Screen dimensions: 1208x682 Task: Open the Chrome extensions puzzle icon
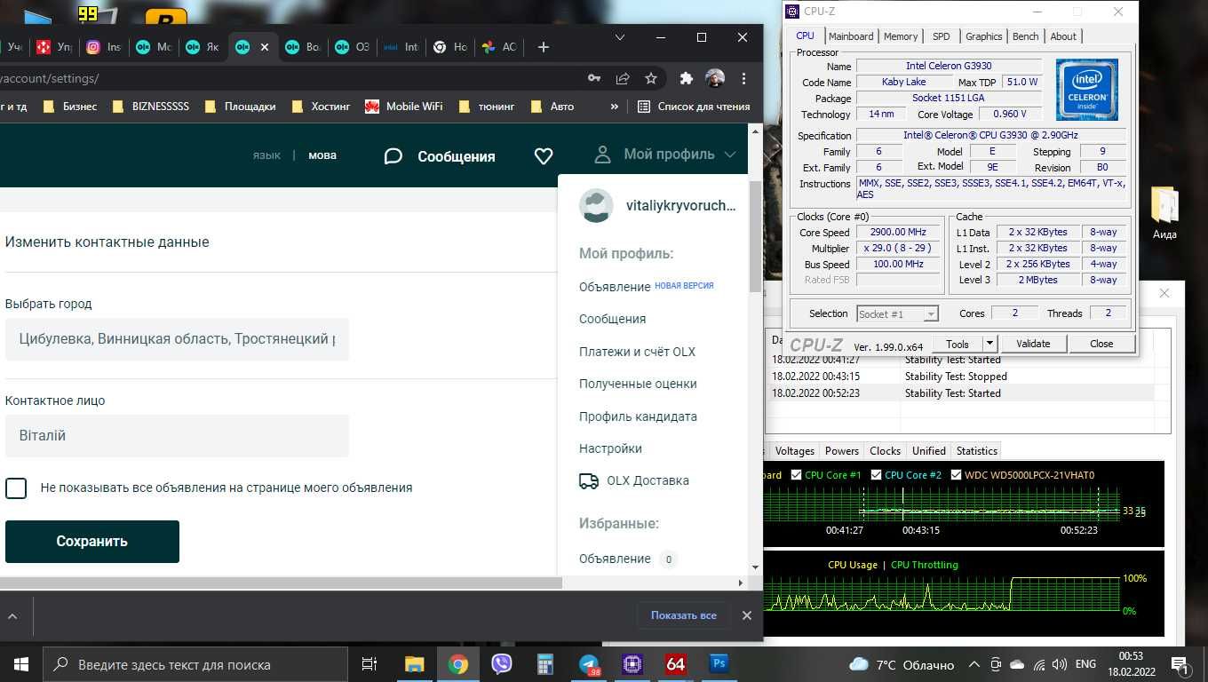click(x=686, y=78)
